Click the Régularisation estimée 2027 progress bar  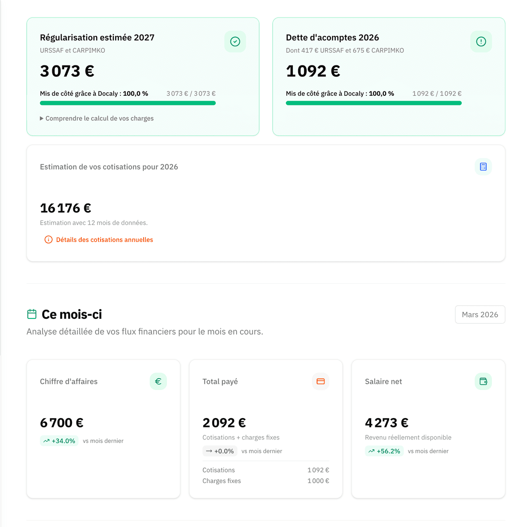coord(128,103)
